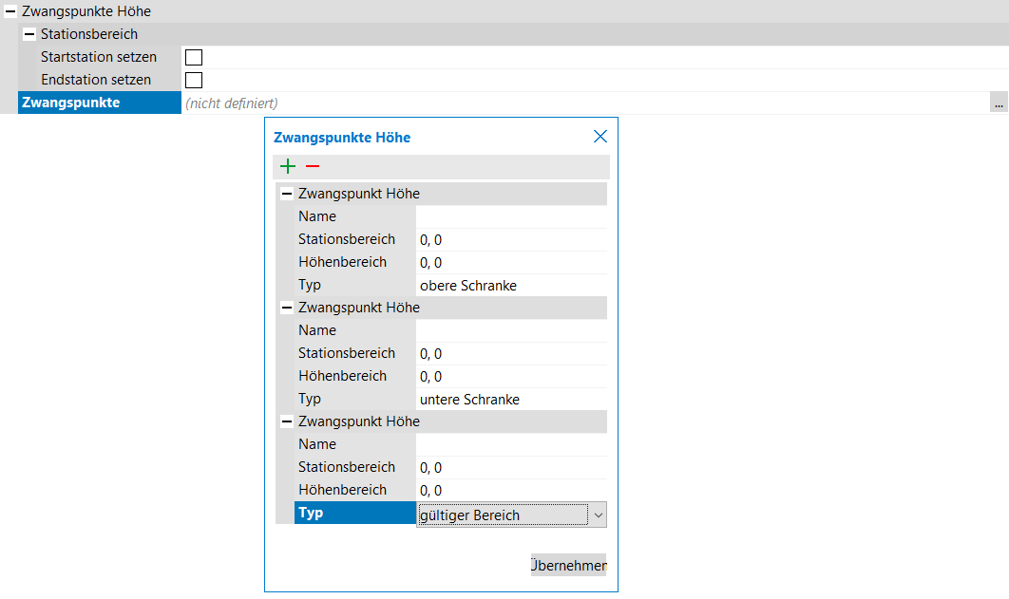This screenshot has height=599, width=1009.
Task: Select the obere Schranke Typ value
Action: coord(510,286)
